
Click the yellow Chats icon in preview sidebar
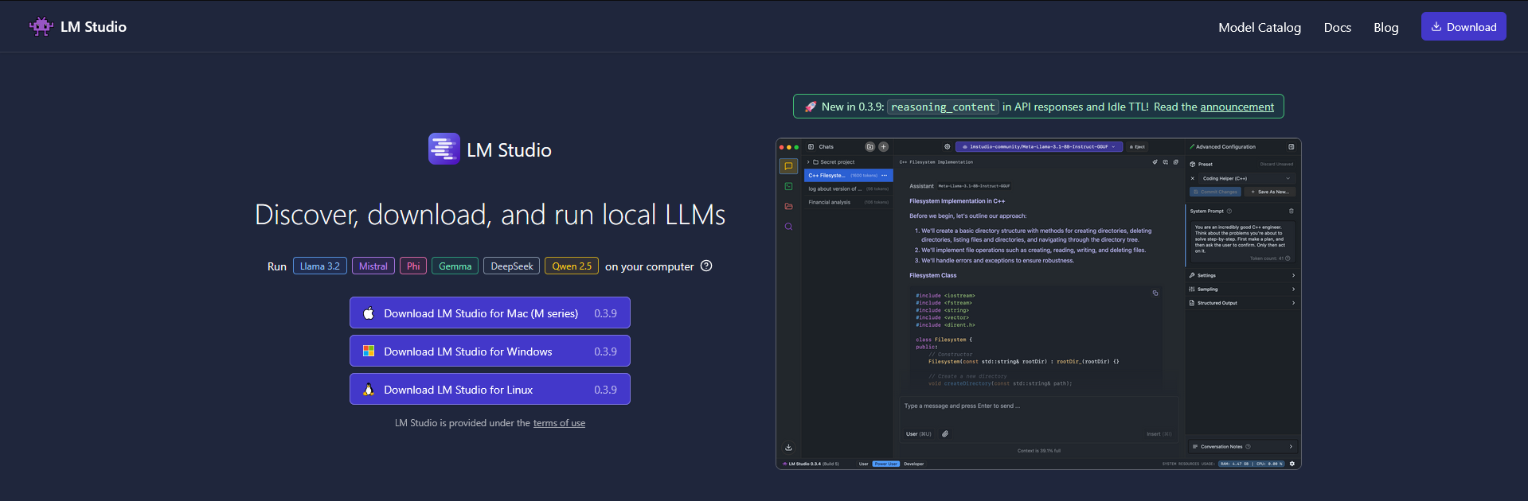click(788, 166)
